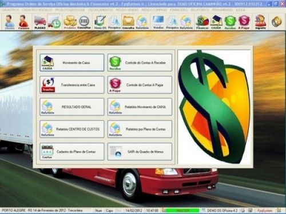Click the last icon after FpqSystem label
This screenshot has width=286, height=214.
[x=279, y=211]
